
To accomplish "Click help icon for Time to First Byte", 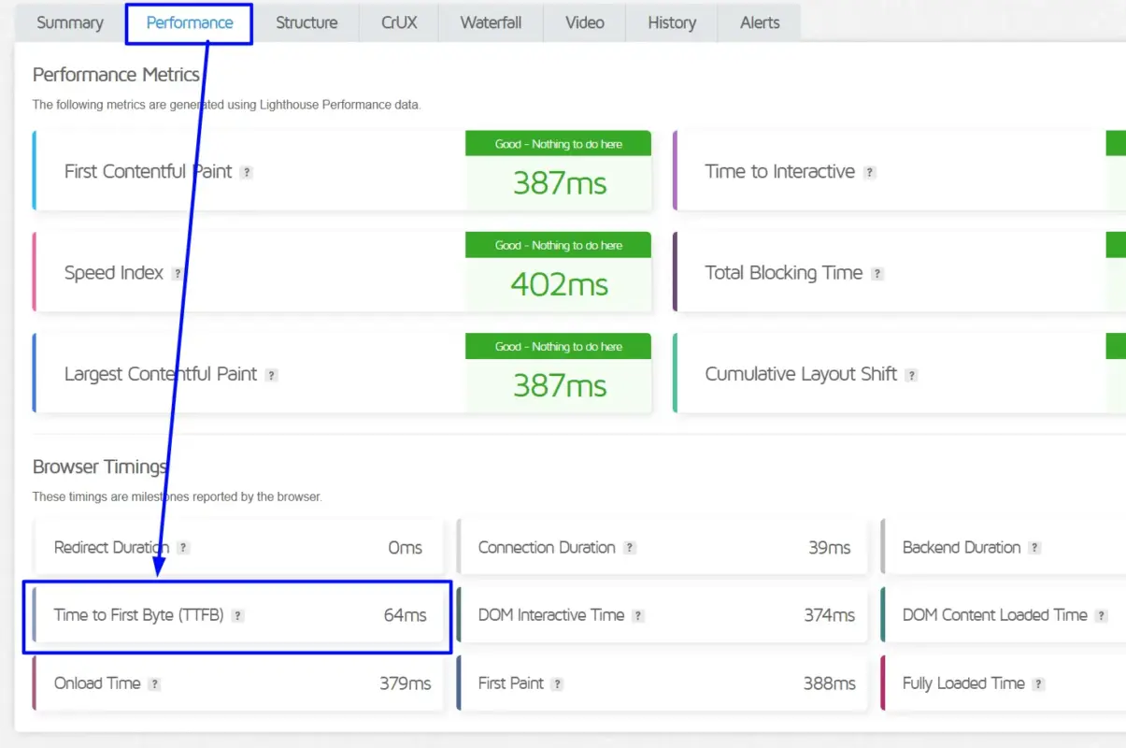I will [x=237, y=616].
